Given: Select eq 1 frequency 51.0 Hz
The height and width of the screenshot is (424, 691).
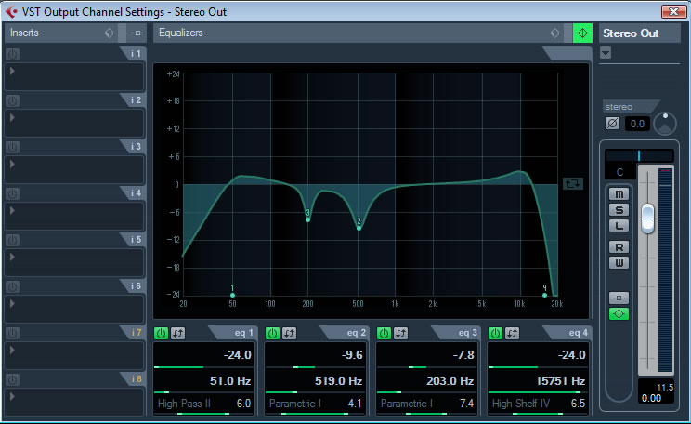Looking at the screenshot, I should coord(230,380).
